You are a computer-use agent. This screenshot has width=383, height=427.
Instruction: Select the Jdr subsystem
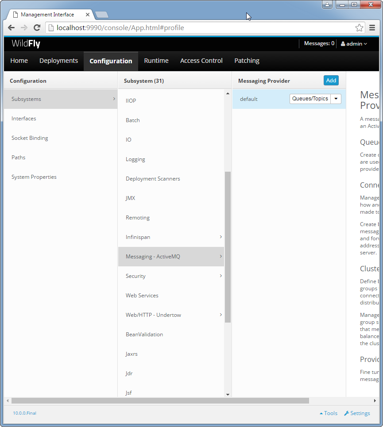pos(171,373)
